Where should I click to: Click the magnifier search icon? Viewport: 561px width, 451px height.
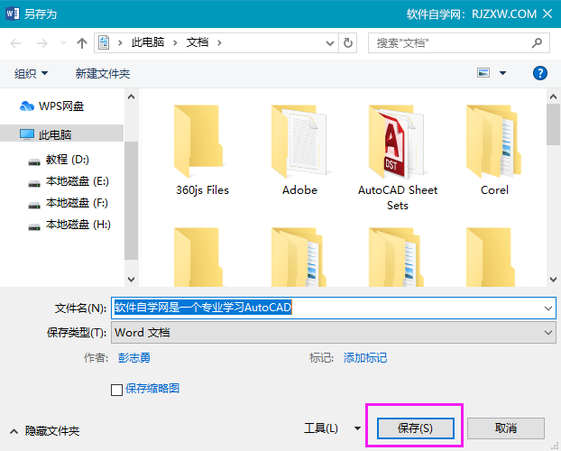point(537,43)
